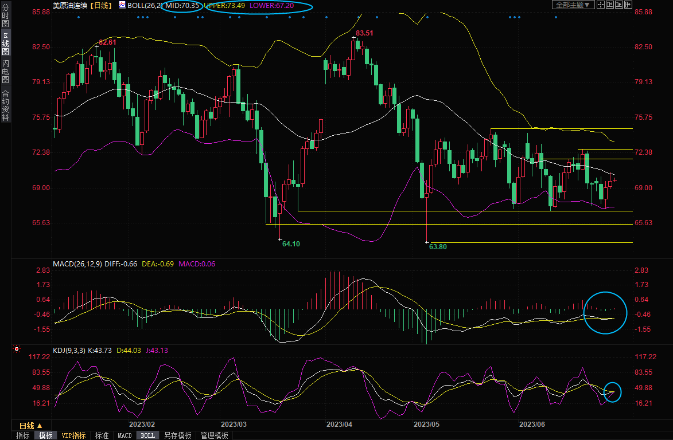Click the crosshair cursor icon at top right
673x440 pixels.
601,5
